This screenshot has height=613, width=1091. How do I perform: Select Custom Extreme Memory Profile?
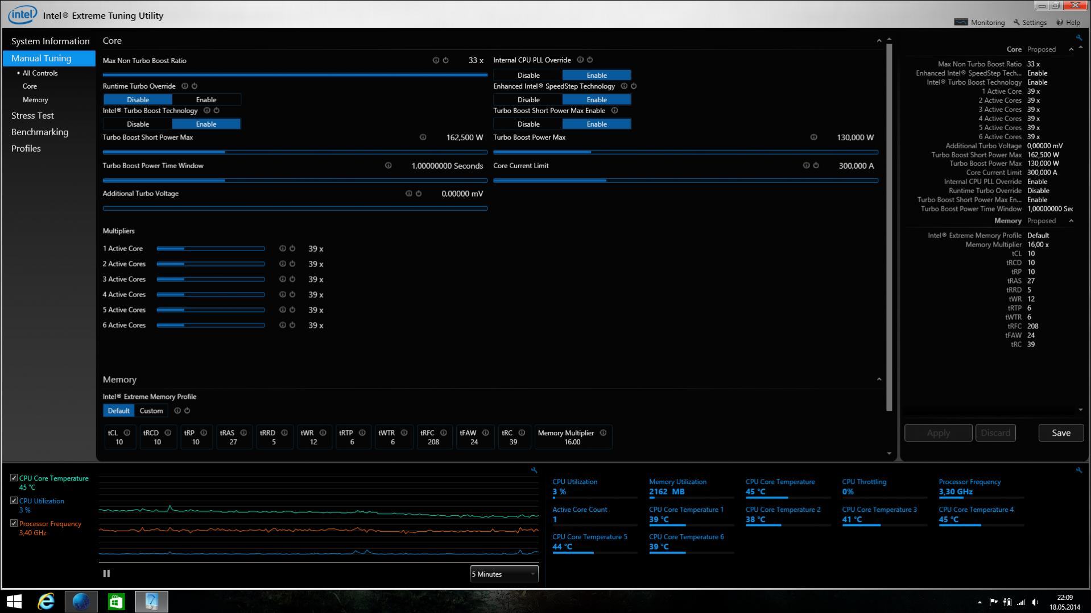(x=151, y=411)
